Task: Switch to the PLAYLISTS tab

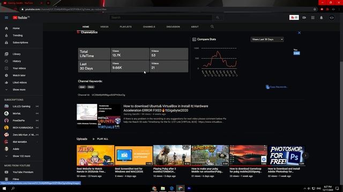Action: point(125,27)
